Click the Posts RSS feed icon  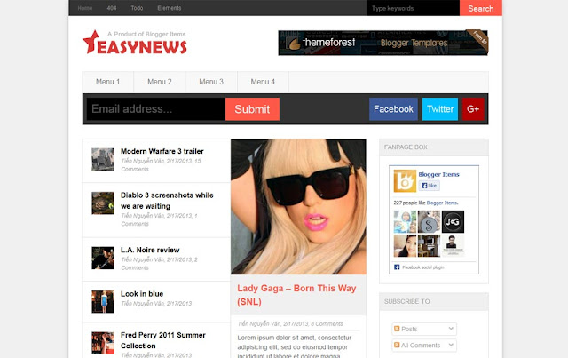397,329
